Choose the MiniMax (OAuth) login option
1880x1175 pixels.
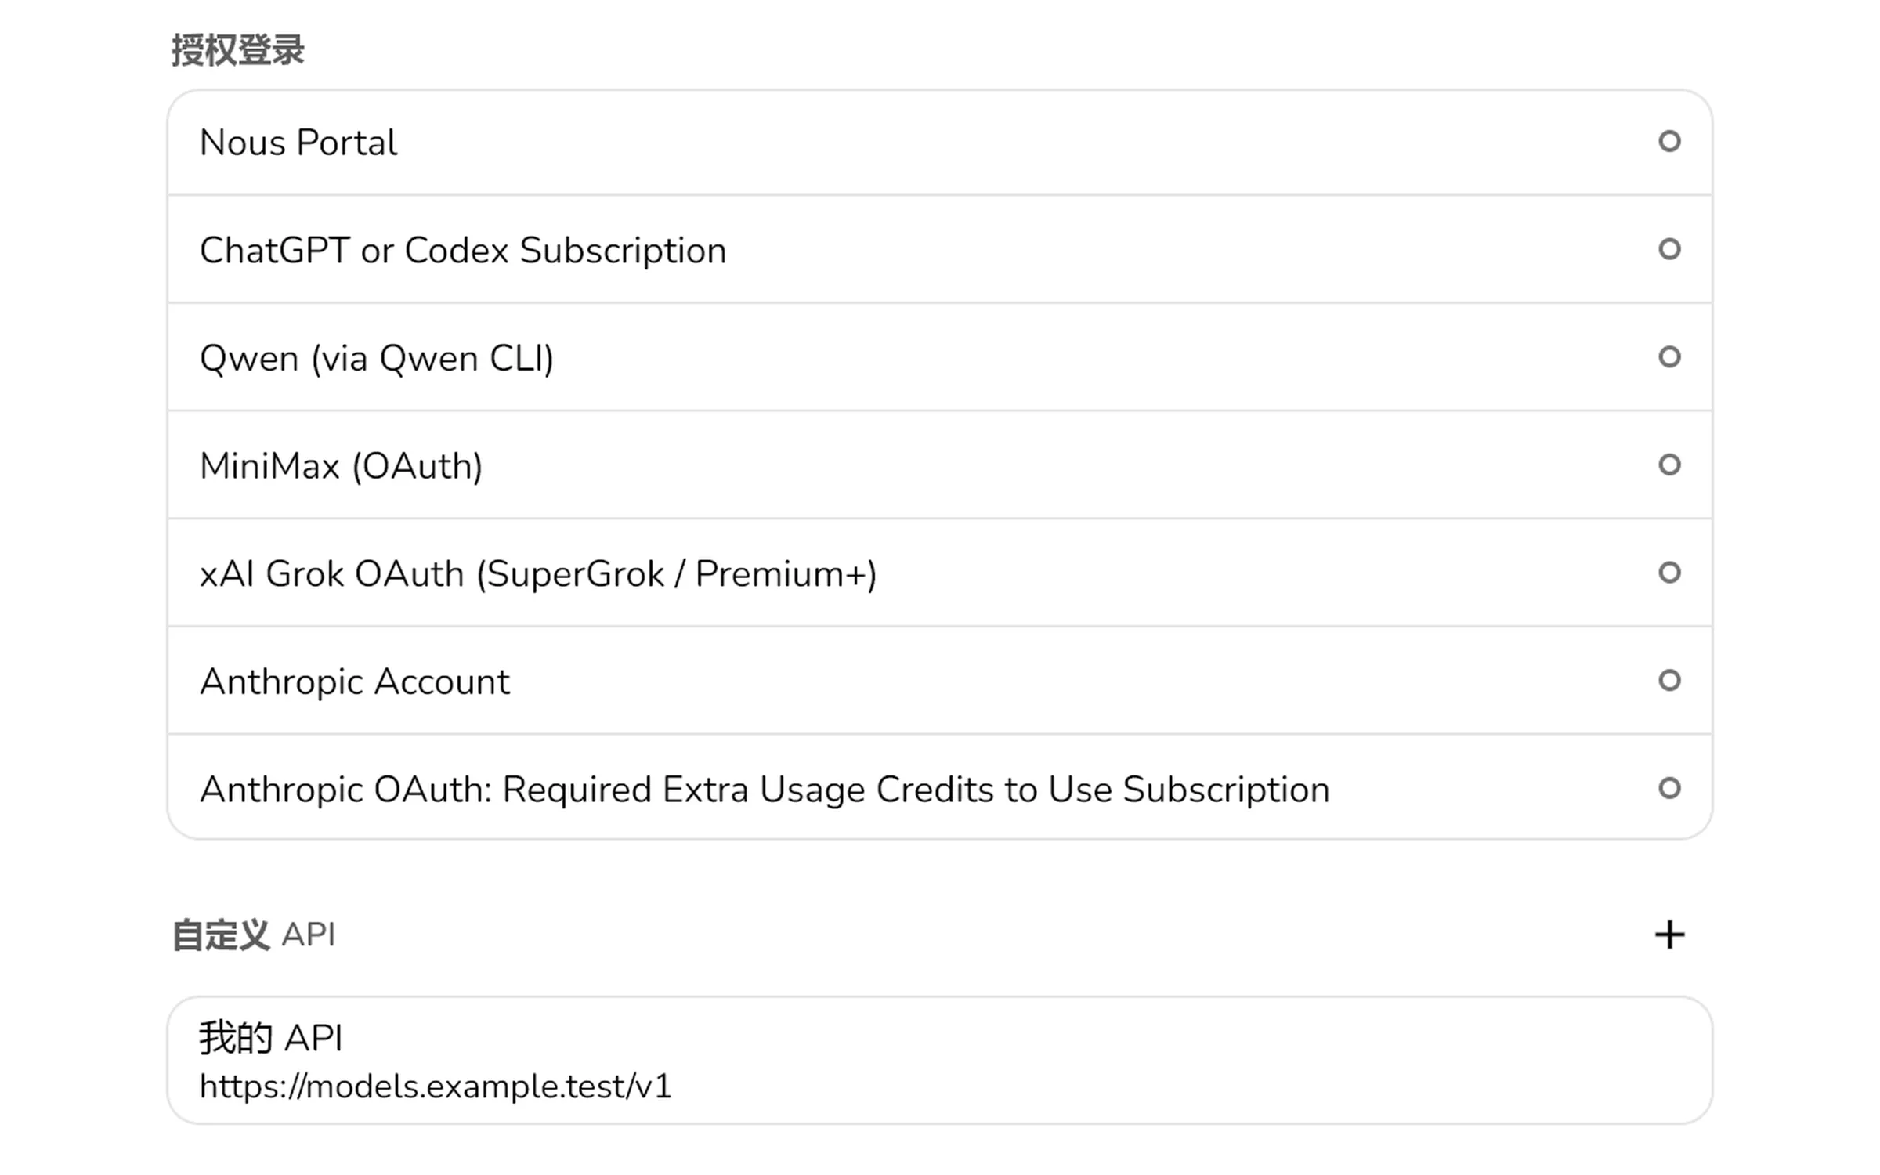pos(940,465)
